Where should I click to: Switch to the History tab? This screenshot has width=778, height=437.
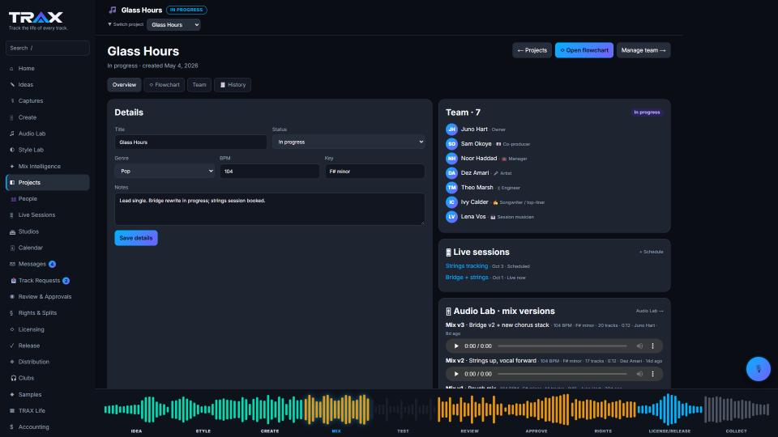click(233, 85)
